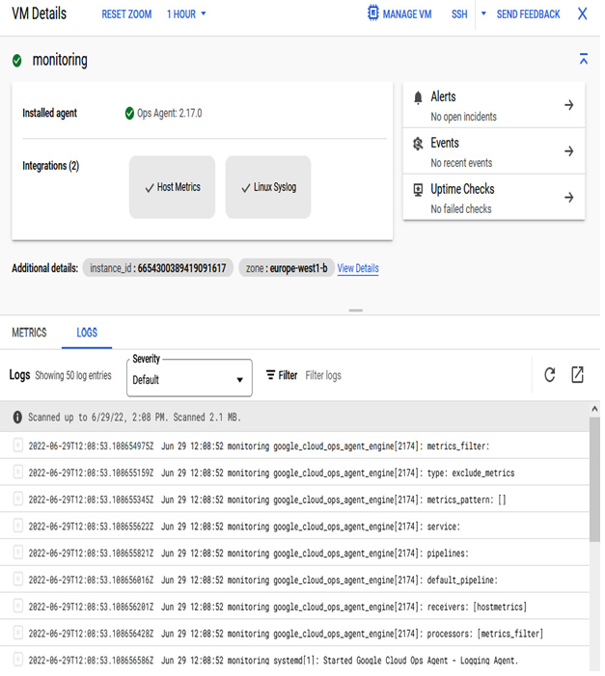
Task: Switch to the METRICS tab
Action: point(29,333)
